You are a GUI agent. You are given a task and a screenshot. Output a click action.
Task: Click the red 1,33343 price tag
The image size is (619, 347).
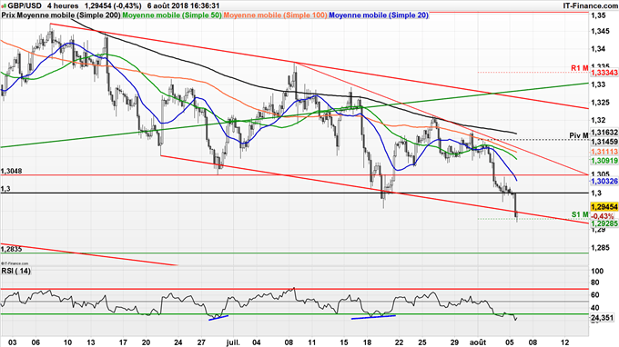pos(604,73)
